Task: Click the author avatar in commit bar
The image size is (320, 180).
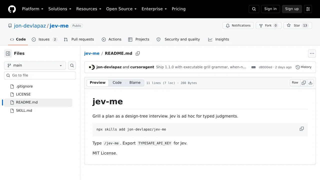Action: point(92,67)
